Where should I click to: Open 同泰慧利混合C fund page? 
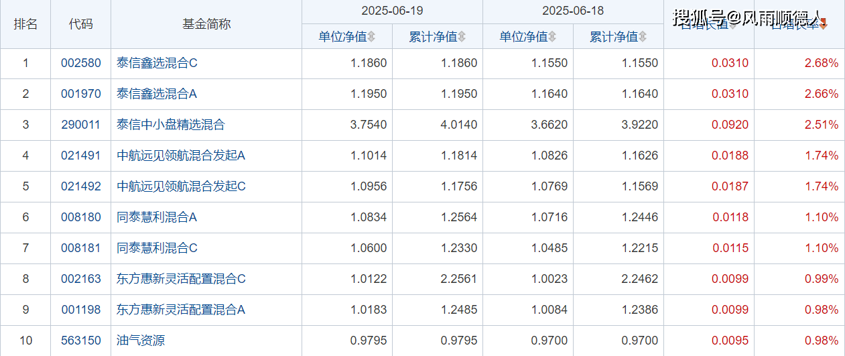click(157, 248)
